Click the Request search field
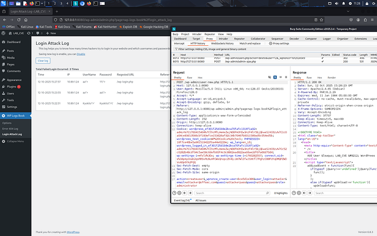Viewport: 377px width, 236px height. tap(232, 193)
